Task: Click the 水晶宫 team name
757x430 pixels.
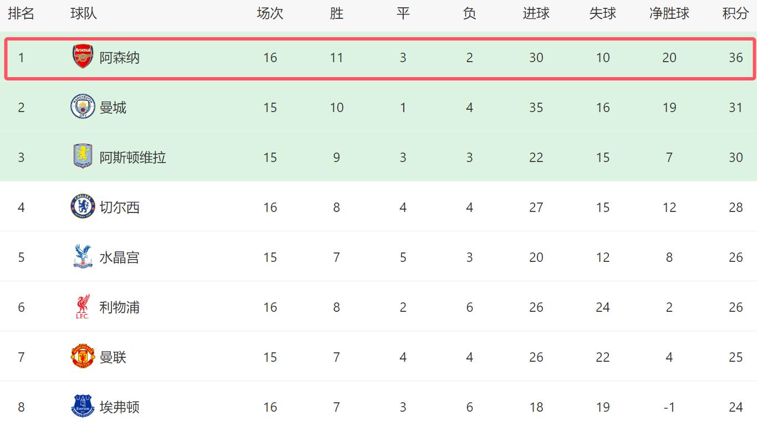Action: pos(119,257)
